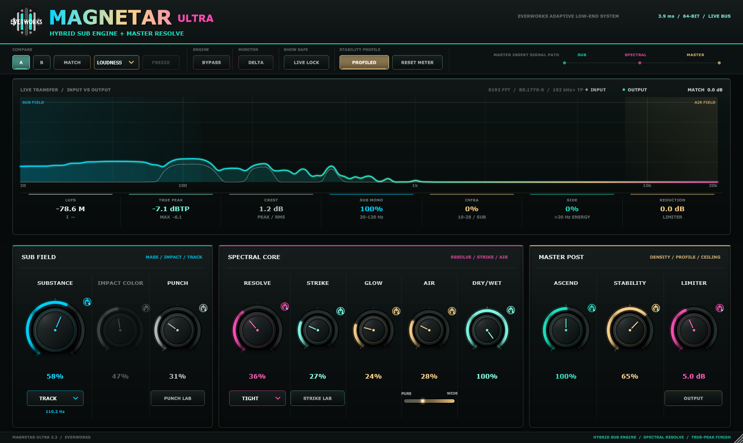This screenshot has width=743, height=443.
Task: Click the PURE/WIDE air slider
Action: pos(429,401)
